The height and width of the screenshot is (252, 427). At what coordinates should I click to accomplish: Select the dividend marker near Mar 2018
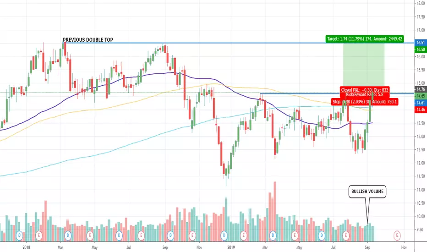click(x=68, y=236)
